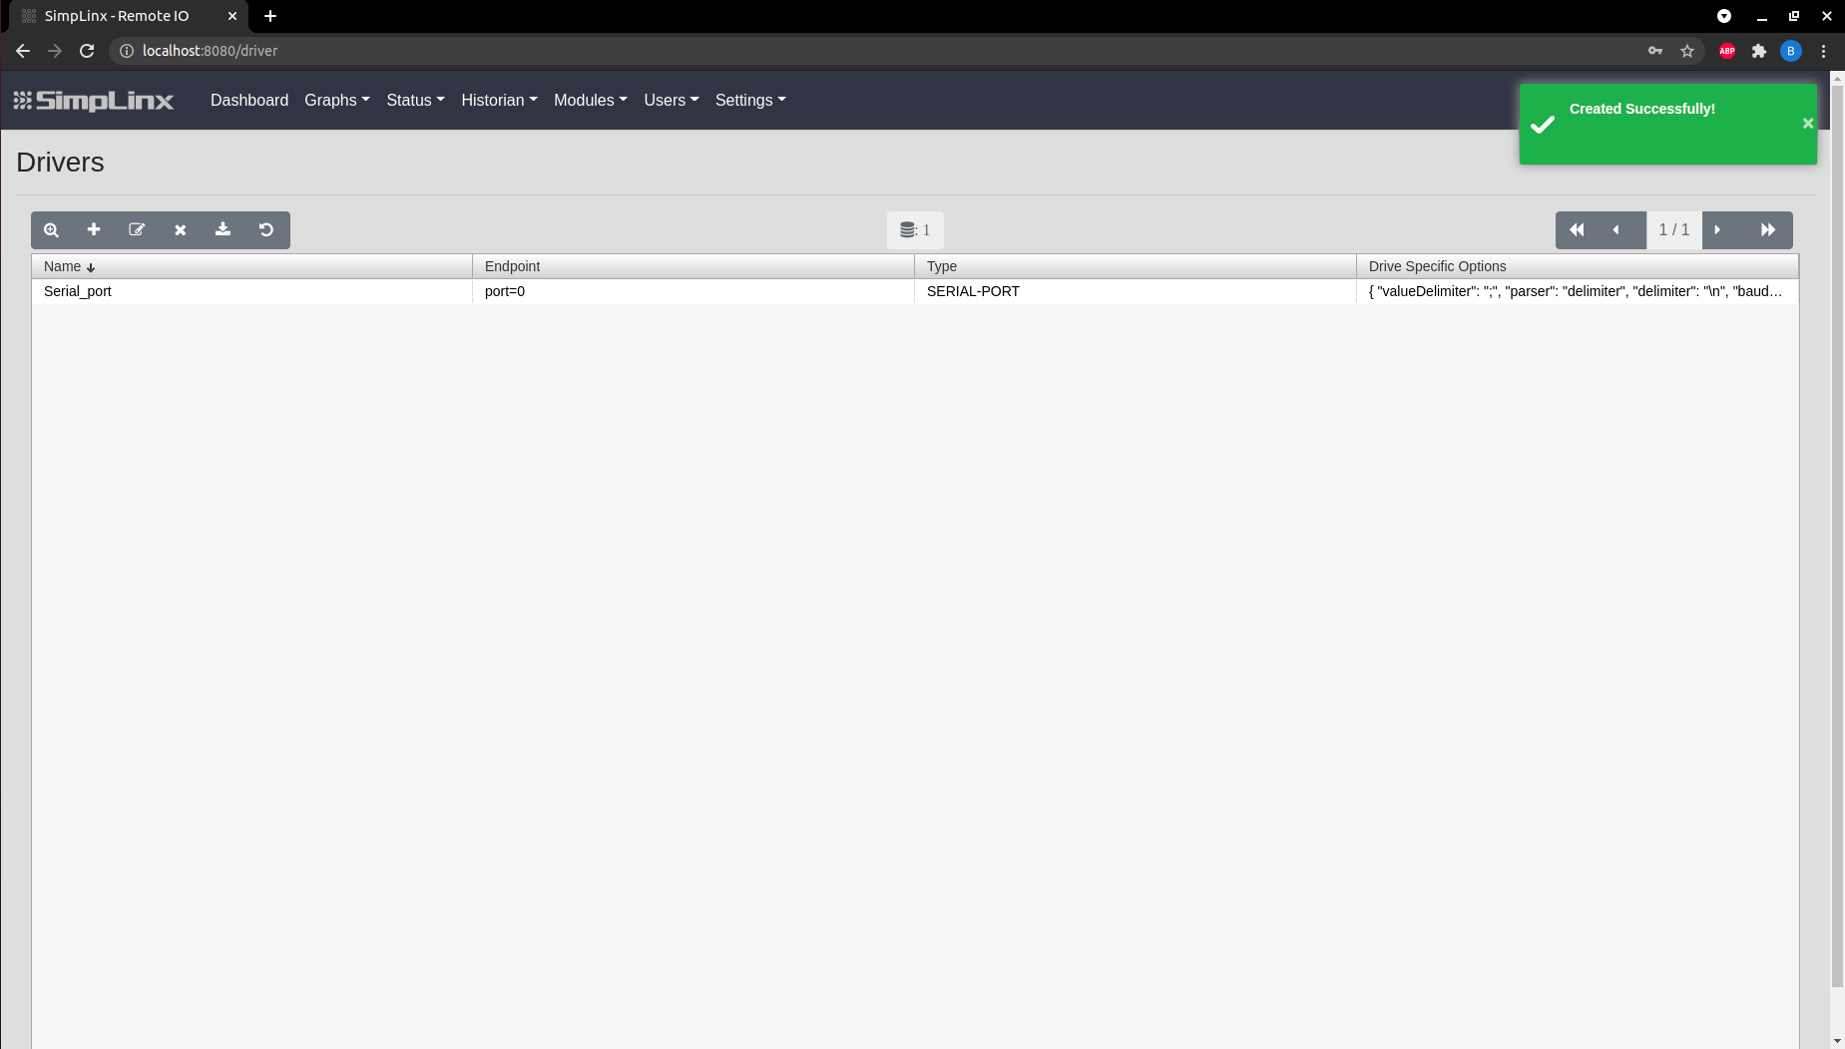Image resolution: width=1845 pixels, height=1049 pixels.
Task: Go to previous page of drivers
Action: point(1616,230)
